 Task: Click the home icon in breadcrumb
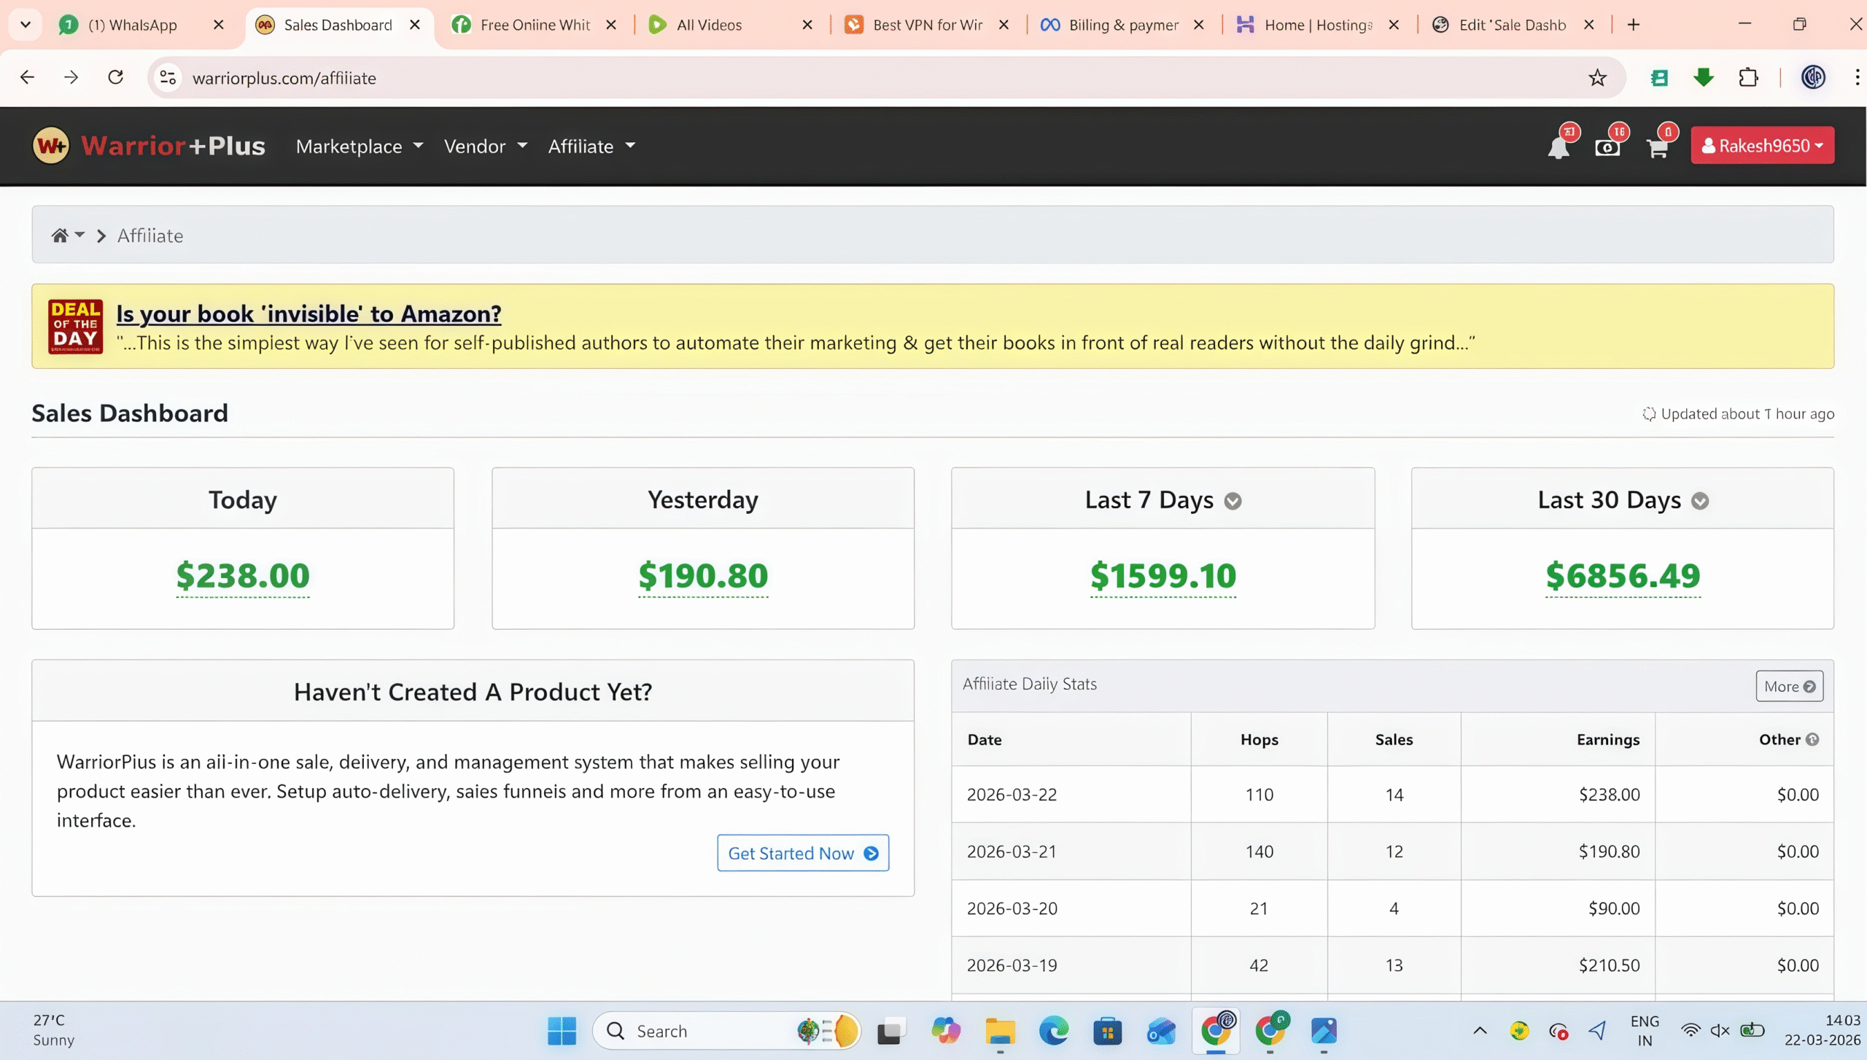click(60, 235)
